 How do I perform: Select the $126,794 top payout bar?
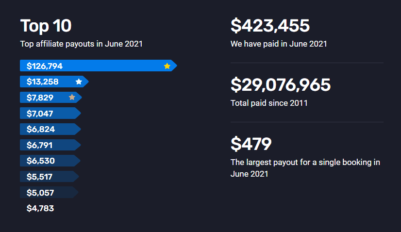97,66
